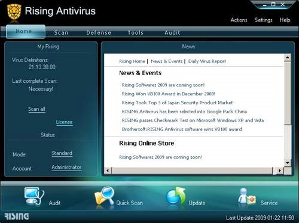Open the Defense tab
This screenshot has height=223, width=299.
click(x=99, y=33)
